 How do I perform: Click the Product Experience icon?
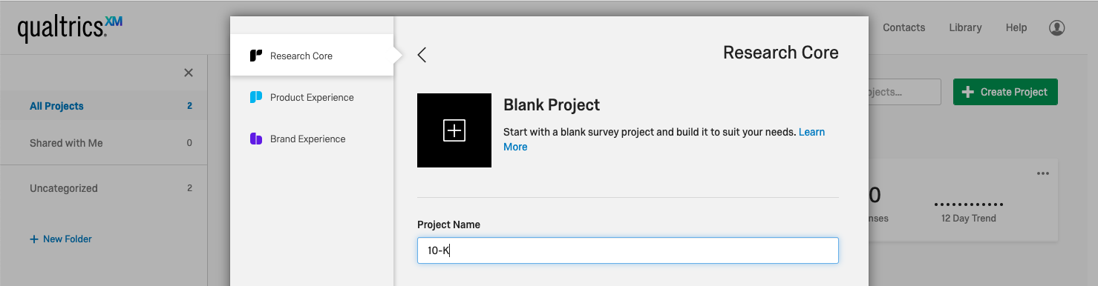tap(256, 97)
